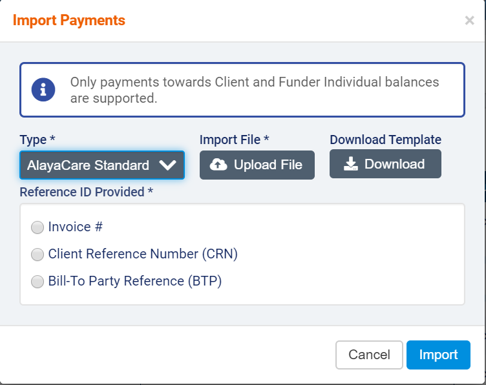Viewport: 486px width, 385px height.
Task: Click the cloud upload icon
Action: click(x=219, y=165)
